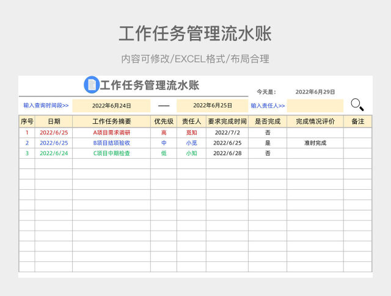Select the deadline cell 2022/6/25 for B项目
This screenshot has width=391, height=296.
click(x=227, y=143)
